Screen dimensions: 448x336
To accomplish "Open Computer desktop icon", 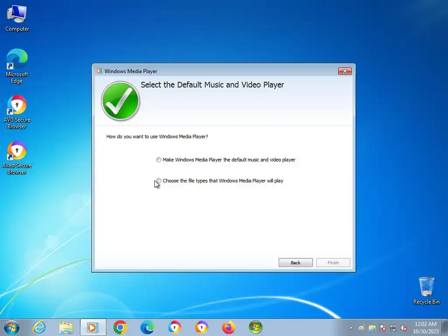I will [17, 18].
